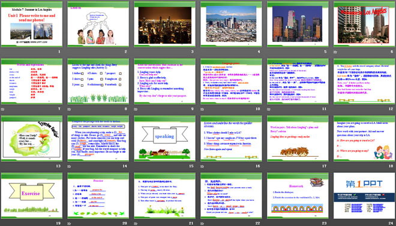396x226 pixels.
Task: Select the speaking banner slide
Action: click(164, 139)
